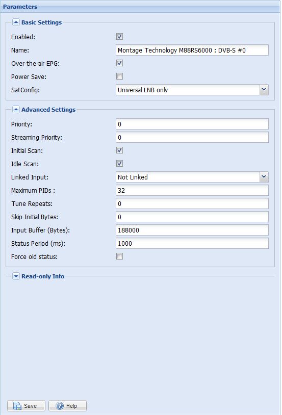The width and height of the screenshot is (282, 415).
Task: Toggle the Initial Scan checkbox
Action: click(119, 150)
